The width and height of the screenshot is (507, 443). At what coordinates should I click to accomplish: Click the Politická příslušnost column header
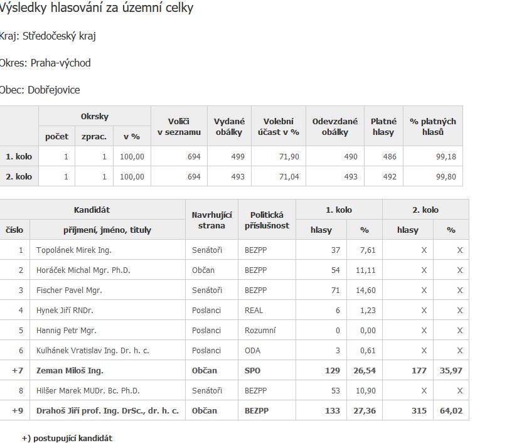coord(267,220)
